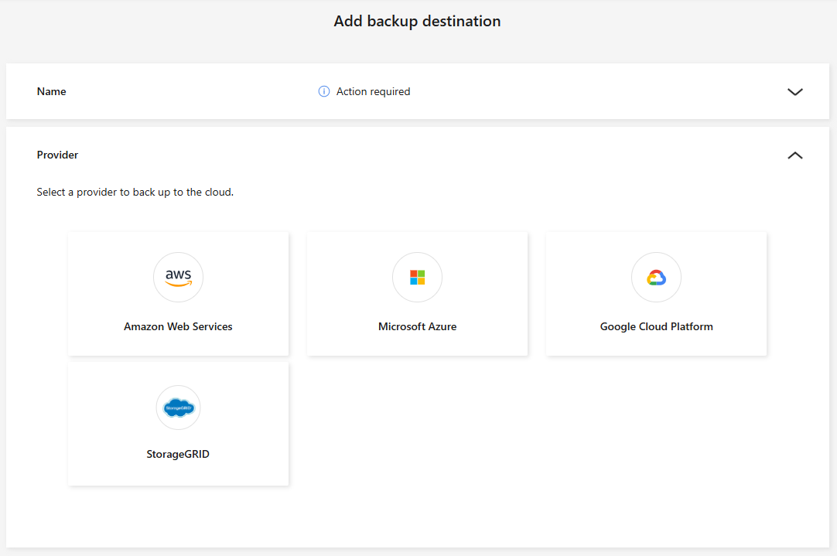Click the Provider section header
Image resolution: width=837 pixels, height=556 pixels.
[57, 155]
